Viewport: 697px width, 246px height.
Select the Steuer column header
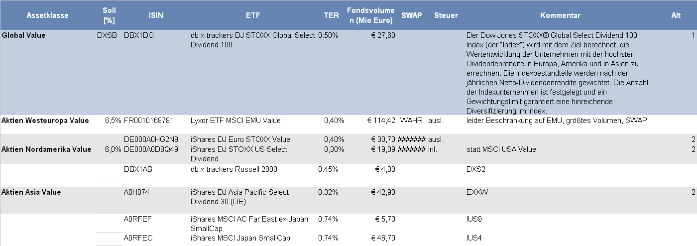(446, 15)
